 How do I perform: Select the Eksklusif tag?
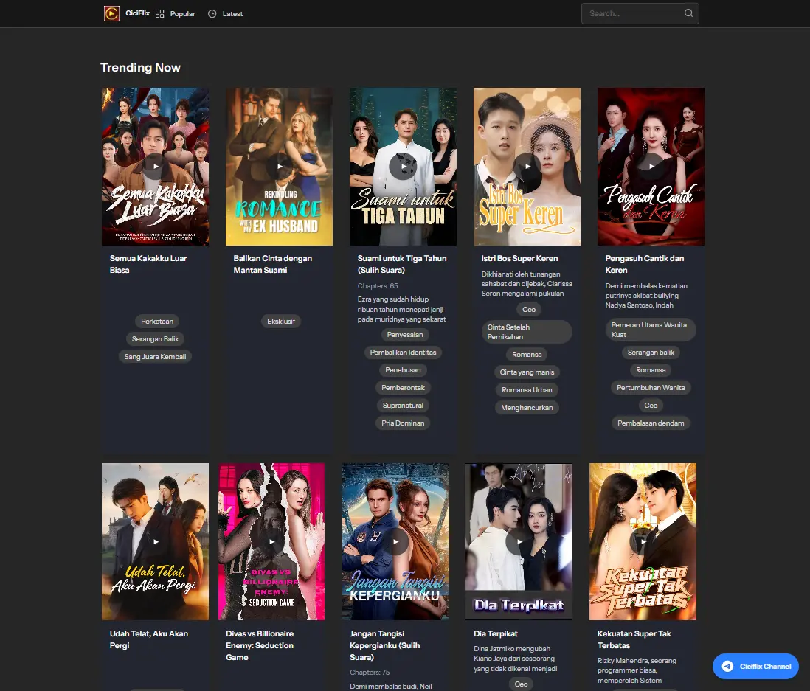tap(280, 321)
